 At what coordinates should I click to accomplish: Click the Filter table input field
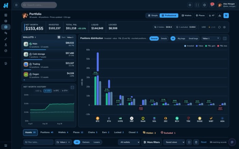click(x=38, y=142)
